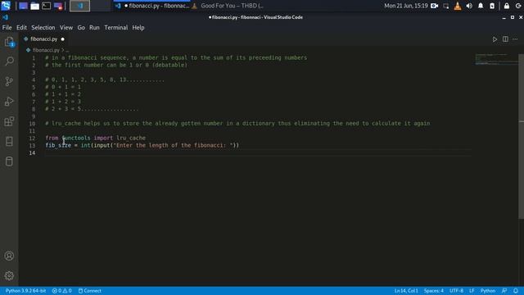Image resolution: width=524 pixels, height=295 pixels.
Task: Click the screen recorder camera tray icon
Action: (x=435, y=6)
